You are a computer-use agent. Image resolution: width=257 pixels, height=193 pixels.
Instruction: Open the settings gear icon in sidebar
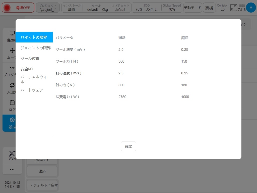click(12, 120)
